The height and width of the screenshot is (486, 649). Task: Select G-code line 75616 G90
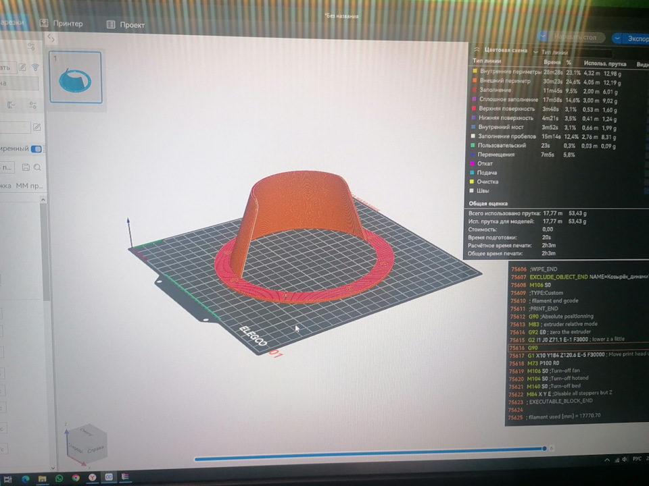coord(578,348)
